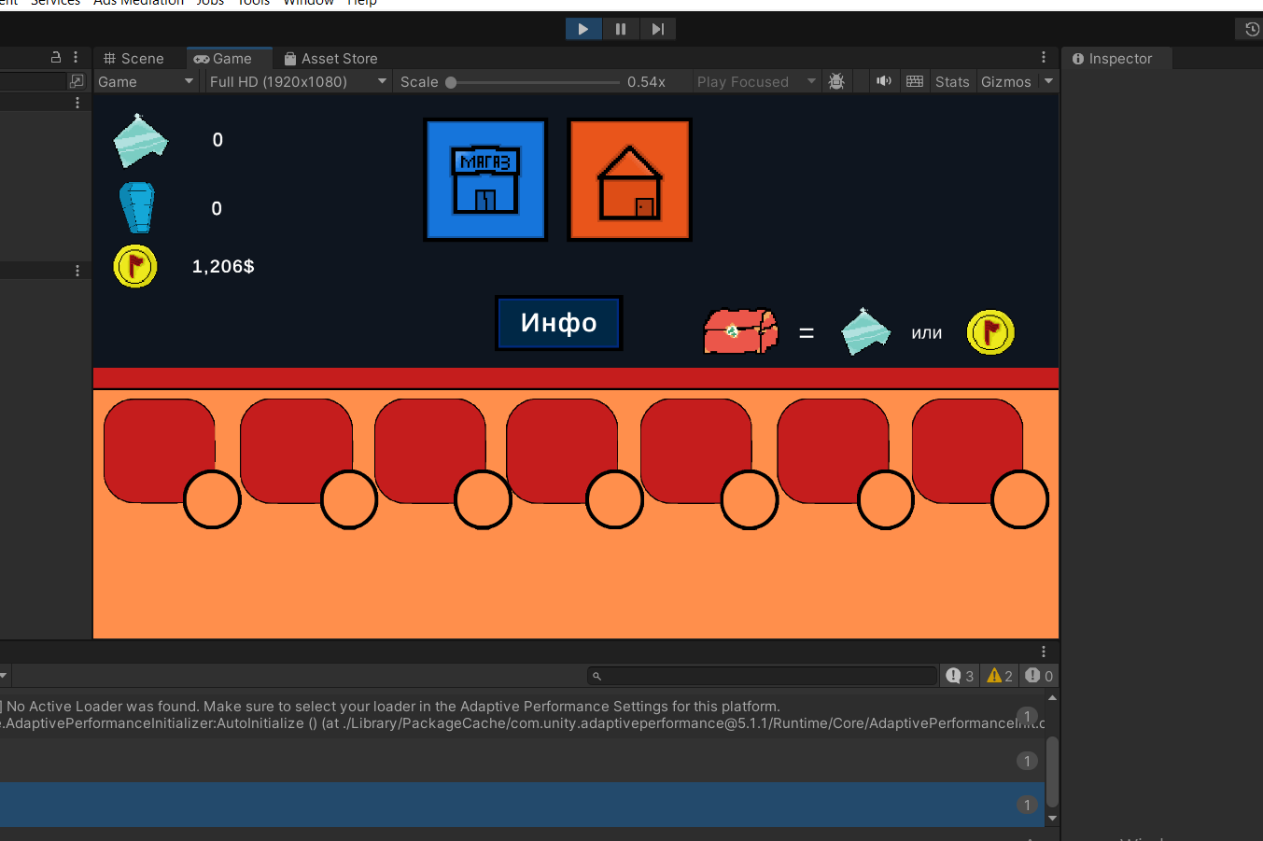Click the console scrollbar up arrow

1053,698
